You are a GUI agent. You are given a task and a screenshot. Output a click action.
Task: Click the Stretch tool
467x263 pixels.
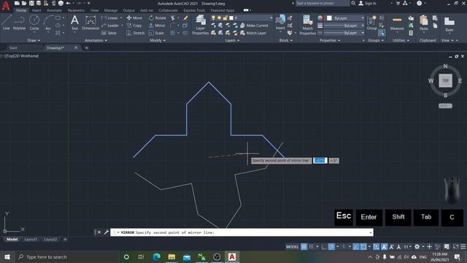[x=136, y=33]
